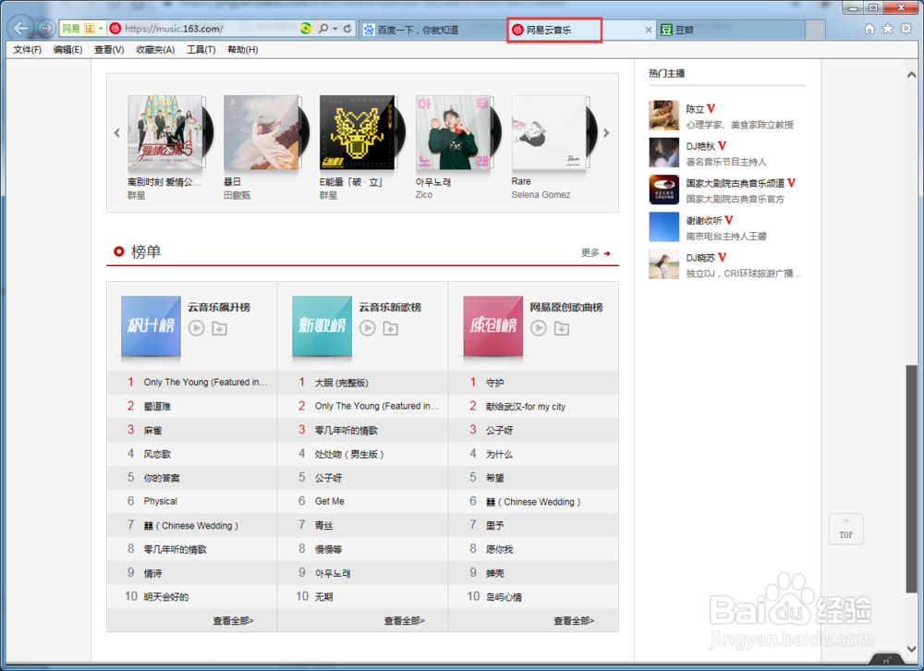Image resolution: width=924 pixels, height=671 pixels.
Task: Click the vertical scrollbar thumb
Action: (912, 479)
